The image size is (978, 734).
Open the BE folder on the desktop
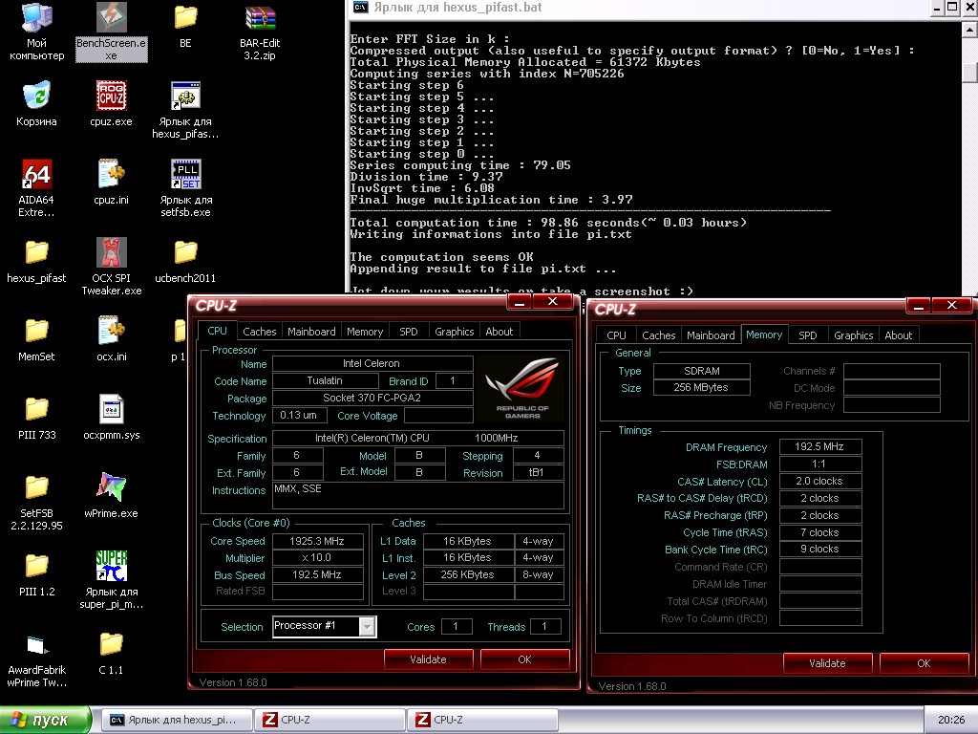click(x=185, y=26)
